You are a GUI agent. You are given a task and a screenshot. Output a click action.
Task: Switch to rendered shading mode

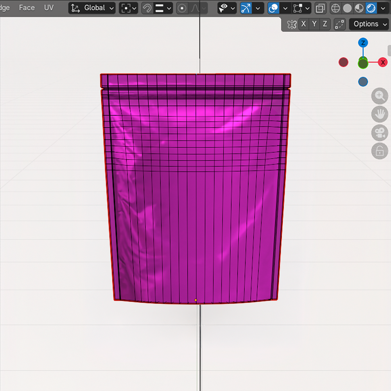point(371,8)
